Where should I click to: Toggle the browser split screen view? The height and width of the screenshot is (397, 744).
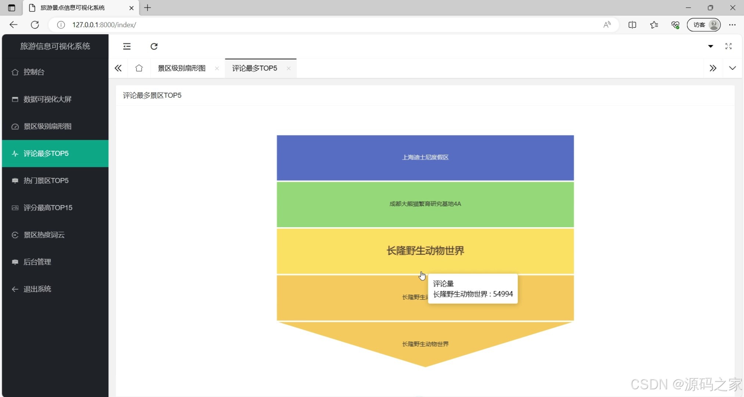click(x=633, y=25)
